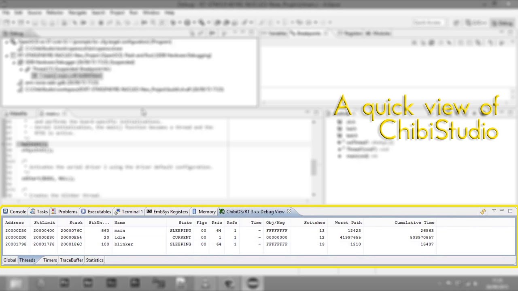The image size is (518, 291).
Task: Click stack value 2000076C
Action: coord(71,230)
